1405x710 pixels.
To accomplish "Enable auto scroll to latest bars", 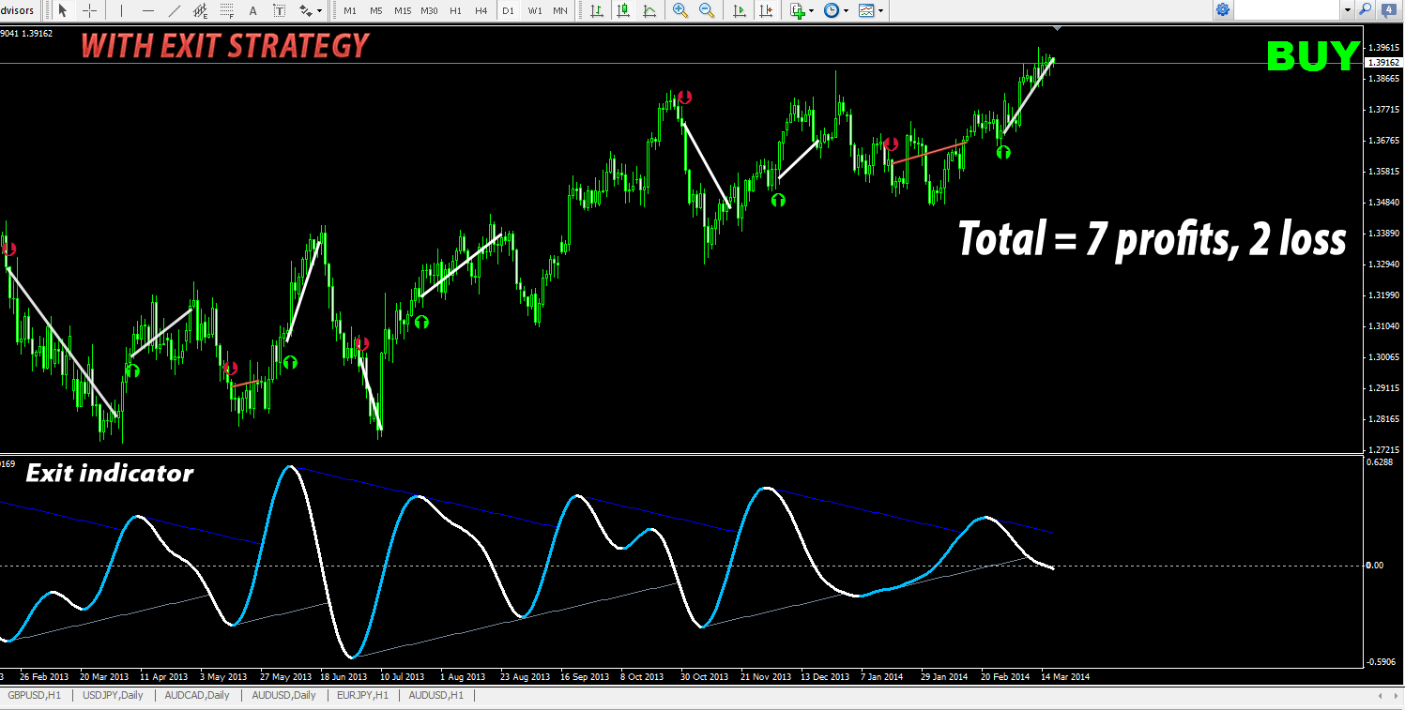I will [741, 10].
